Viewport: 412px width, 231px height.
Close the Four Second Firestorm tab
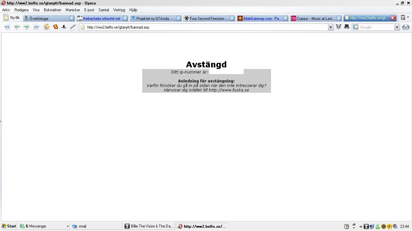(232, 18)
